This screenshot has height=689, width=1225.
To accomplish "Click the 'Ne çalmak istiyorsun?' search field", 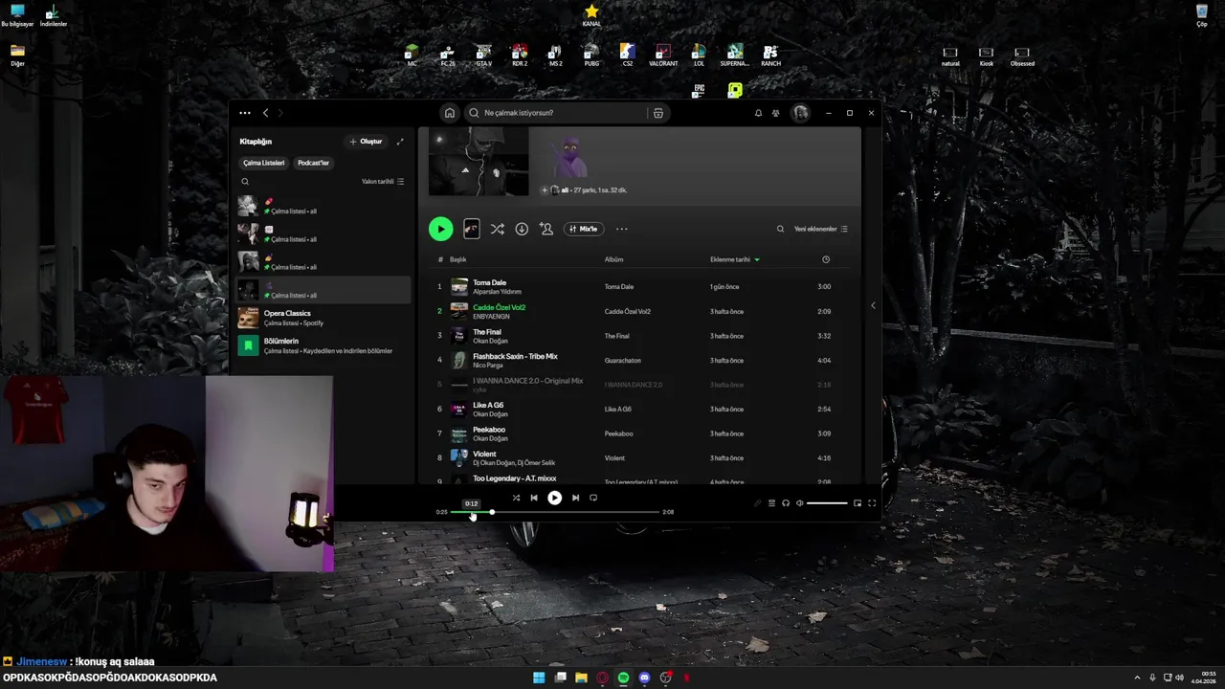I will (x=555, y=113).
